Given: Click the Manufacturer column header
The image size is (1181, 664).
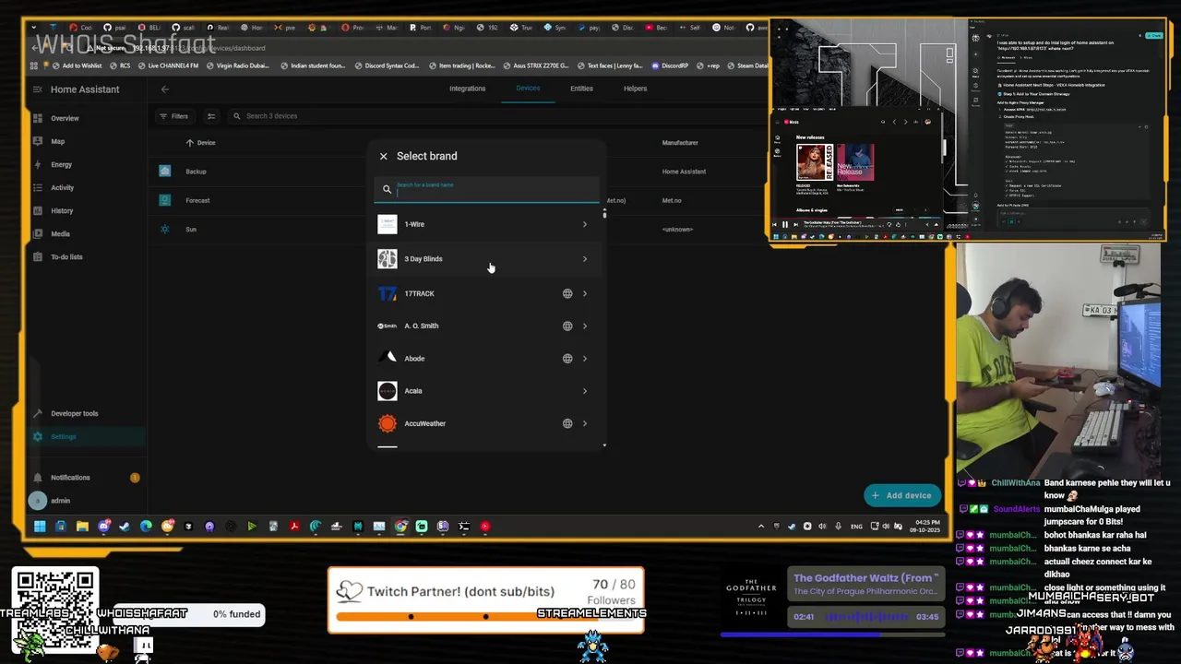Looking at the screenshot, I should [x=680, y=143].
